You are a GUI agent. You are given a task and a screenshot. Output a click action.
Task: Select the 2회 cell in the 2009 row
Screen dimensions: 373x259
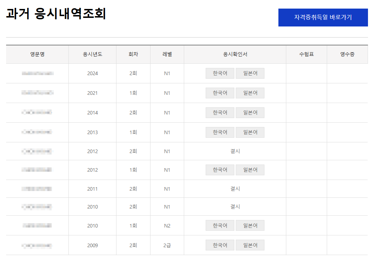[133, 245]
